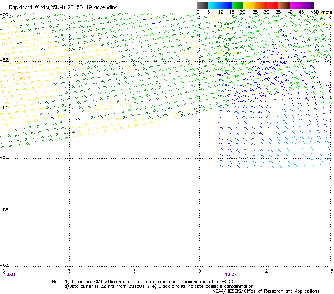The image size is (334, 294).
Task: Click the longitude label '12' on the bottom axis
Action: pos(265,271)
